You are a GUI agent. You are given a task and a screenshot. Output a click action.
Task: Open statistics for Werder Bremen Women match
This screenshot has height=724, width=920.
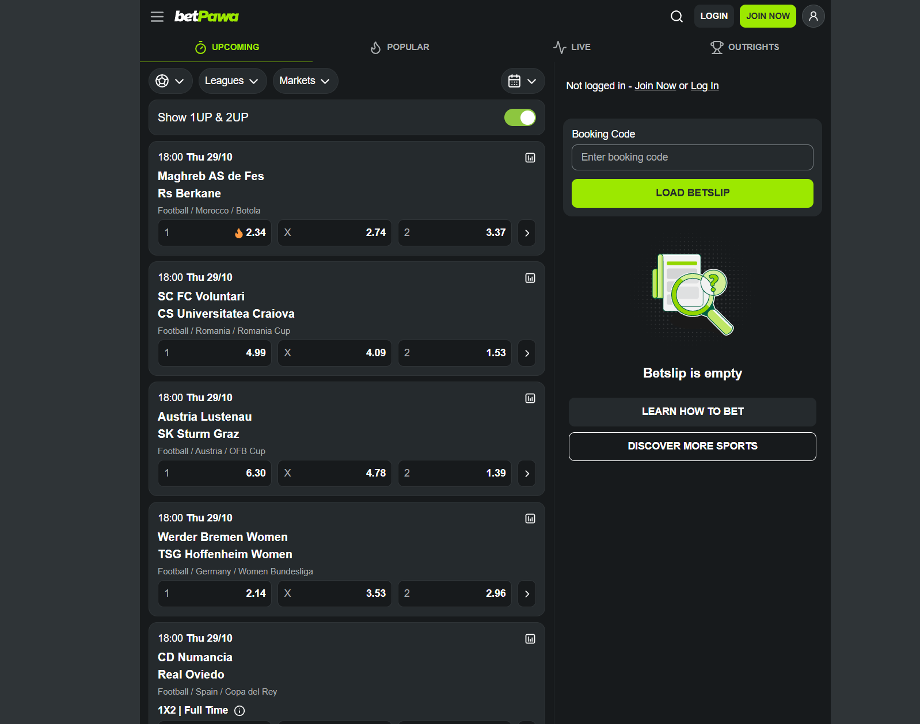(x=530, y=519)
